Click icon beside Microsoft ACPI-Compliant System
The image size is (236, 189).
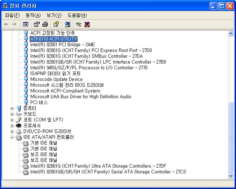point(26,91)
